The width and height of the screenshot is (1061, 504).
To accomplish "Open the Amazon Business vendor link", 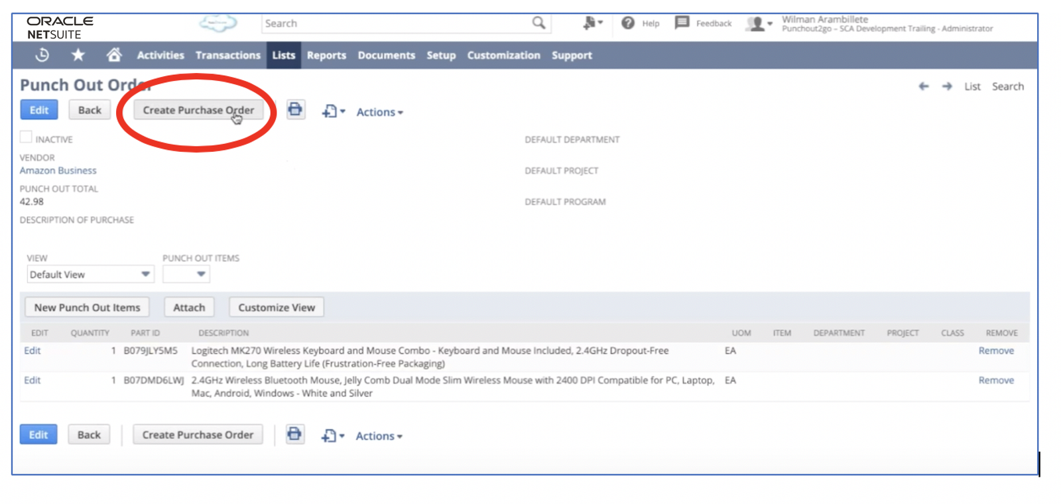I will coord(58,170).
